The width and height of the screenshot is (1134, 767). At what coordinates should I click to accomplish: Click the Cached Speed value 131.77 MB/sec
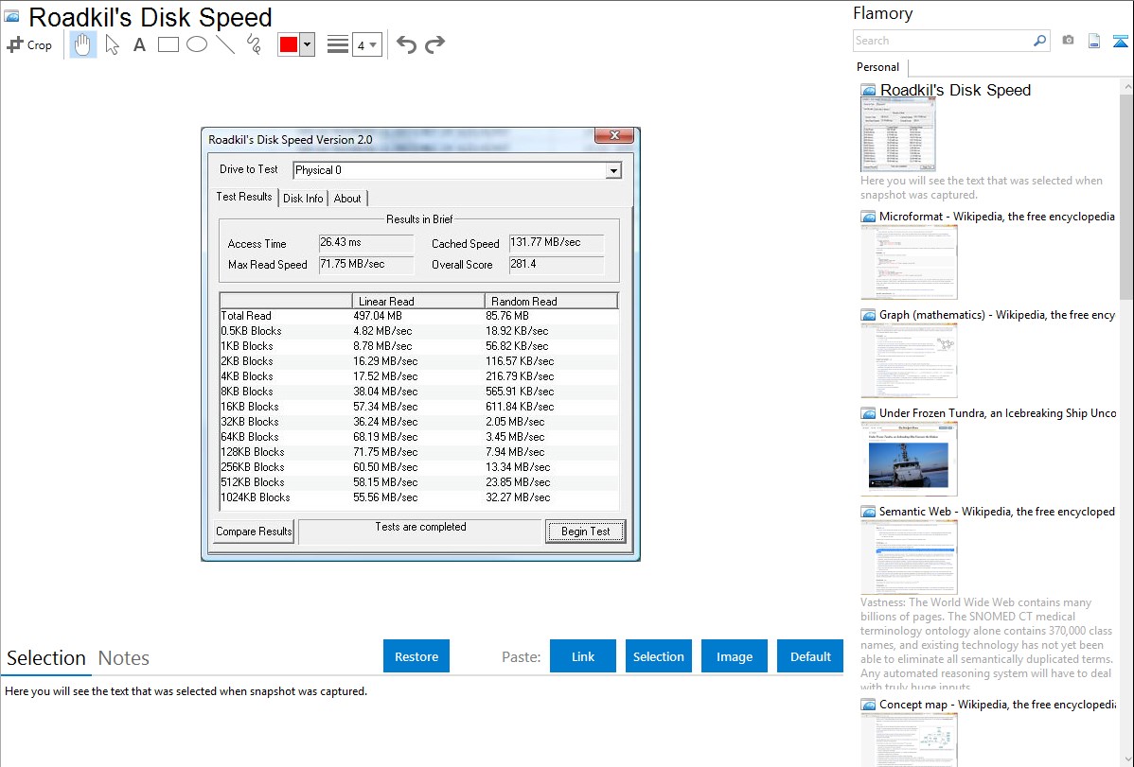pos(557,243)
